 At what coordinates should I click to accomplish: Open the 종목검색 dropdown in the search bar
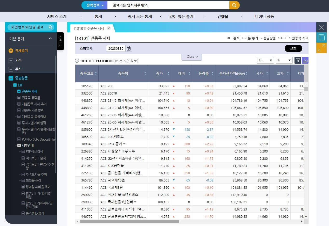click(x=94, y=5)
